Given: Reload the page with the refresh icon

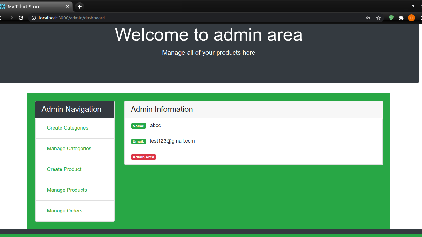Looking at the screenshot, I should click(21, 18).
